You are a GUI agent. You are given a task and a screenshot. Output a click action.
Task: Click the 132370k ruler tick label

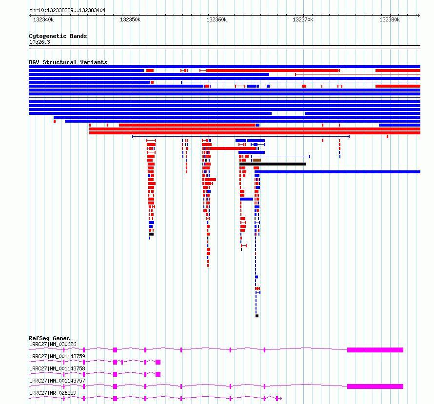(x=303, y=19)
